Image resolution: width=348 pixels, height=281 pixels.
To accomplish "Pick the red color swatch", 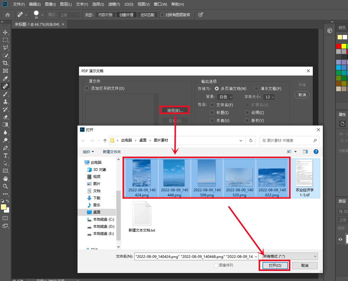I will (x=339, y=46).
